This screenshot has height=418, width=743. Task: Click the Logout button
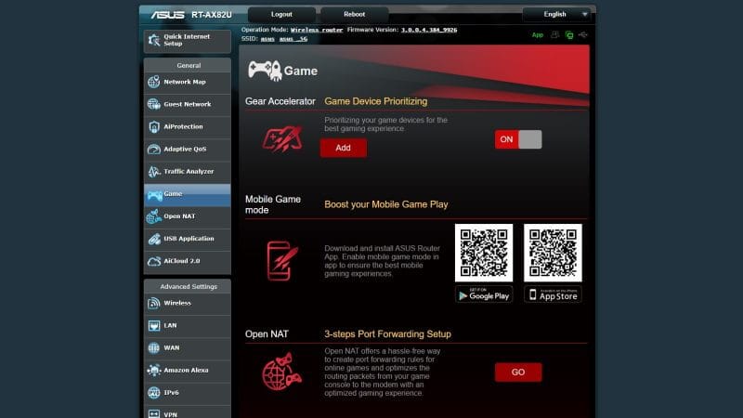tap(281, 15)
